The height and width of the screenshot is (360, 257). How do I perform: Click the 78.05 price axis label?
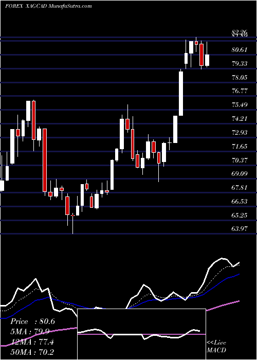click(240, 77)
